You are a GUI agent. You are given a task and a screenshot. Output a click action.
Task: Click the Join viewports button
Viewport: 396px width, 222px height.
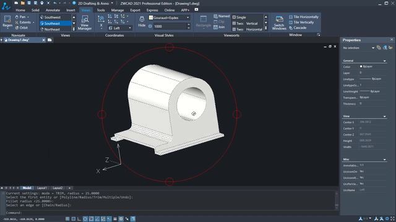pos(219,27)
